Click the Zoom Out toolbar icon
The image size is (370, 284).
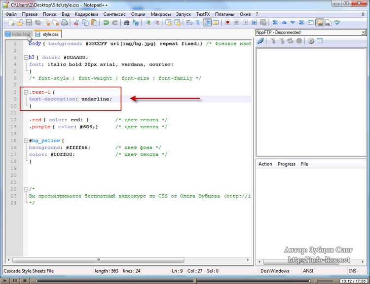click(x=157, y=23)
